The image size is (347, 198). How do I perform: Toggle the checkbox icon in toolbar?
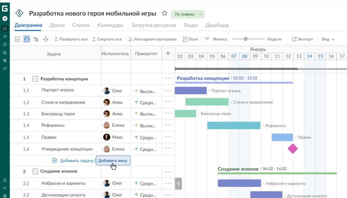click(x=18, y=39)
